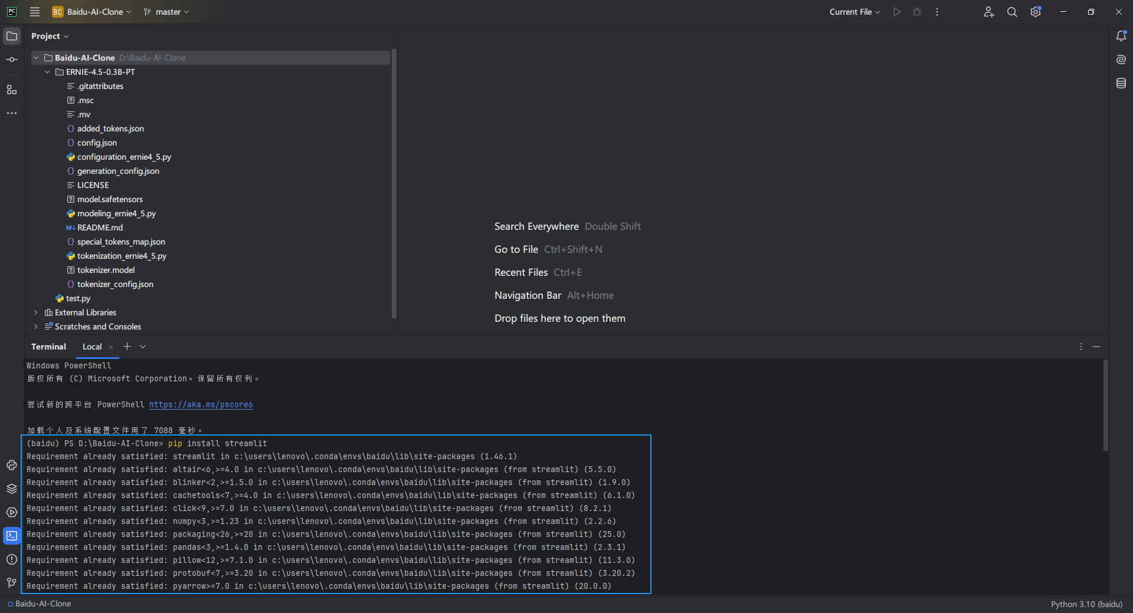Screen dimensions: 1133x613
Task: Open the Commit tool window
Action: [x=12, y=60]
